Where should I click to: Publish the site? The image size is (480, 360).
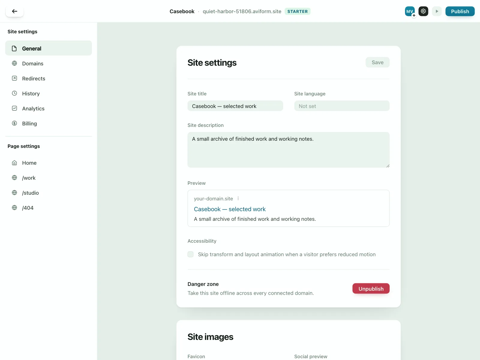[x=460, y=11]
